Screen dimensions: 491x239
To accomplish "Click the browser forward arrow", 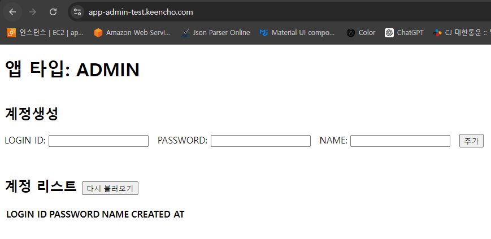I will (33, 12).
